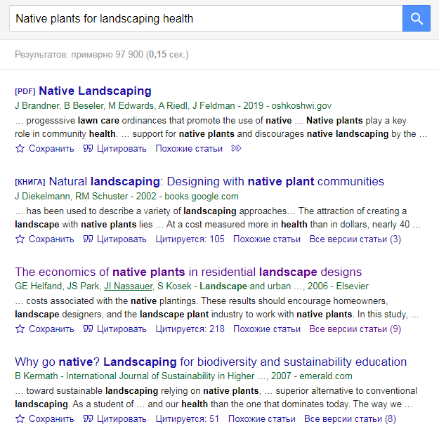Click the blue search magnifier button
This screenshot has height=436, width=439.
click(x=416, y=18)
